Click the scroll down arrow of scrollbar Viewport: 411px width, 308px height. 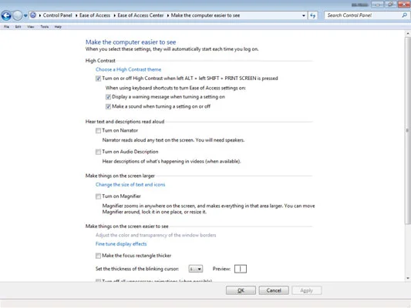[x=408, y=278]
